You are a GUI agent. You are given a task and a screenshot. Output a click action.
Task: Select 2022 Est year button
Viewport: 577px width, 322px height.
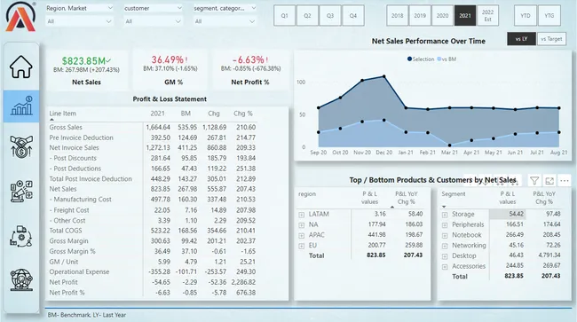[487, 16]
